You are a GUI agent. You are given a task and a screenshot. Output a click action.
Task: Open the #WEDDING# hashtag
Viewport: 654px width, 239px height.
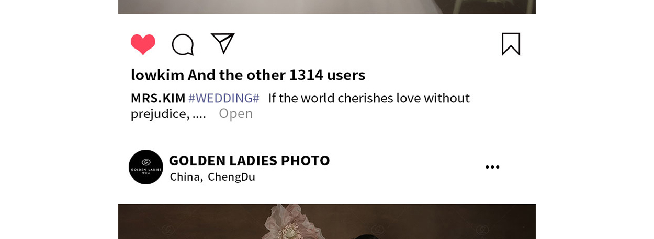click(x=224, y=98)
